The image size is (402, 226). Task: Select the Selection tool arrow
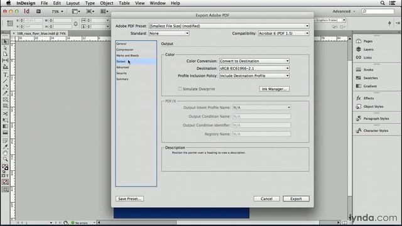(x=5, y=42)
